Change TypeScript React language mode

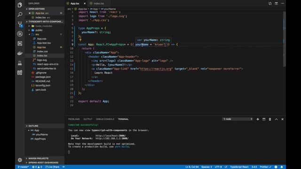click(x=239, y=167)
